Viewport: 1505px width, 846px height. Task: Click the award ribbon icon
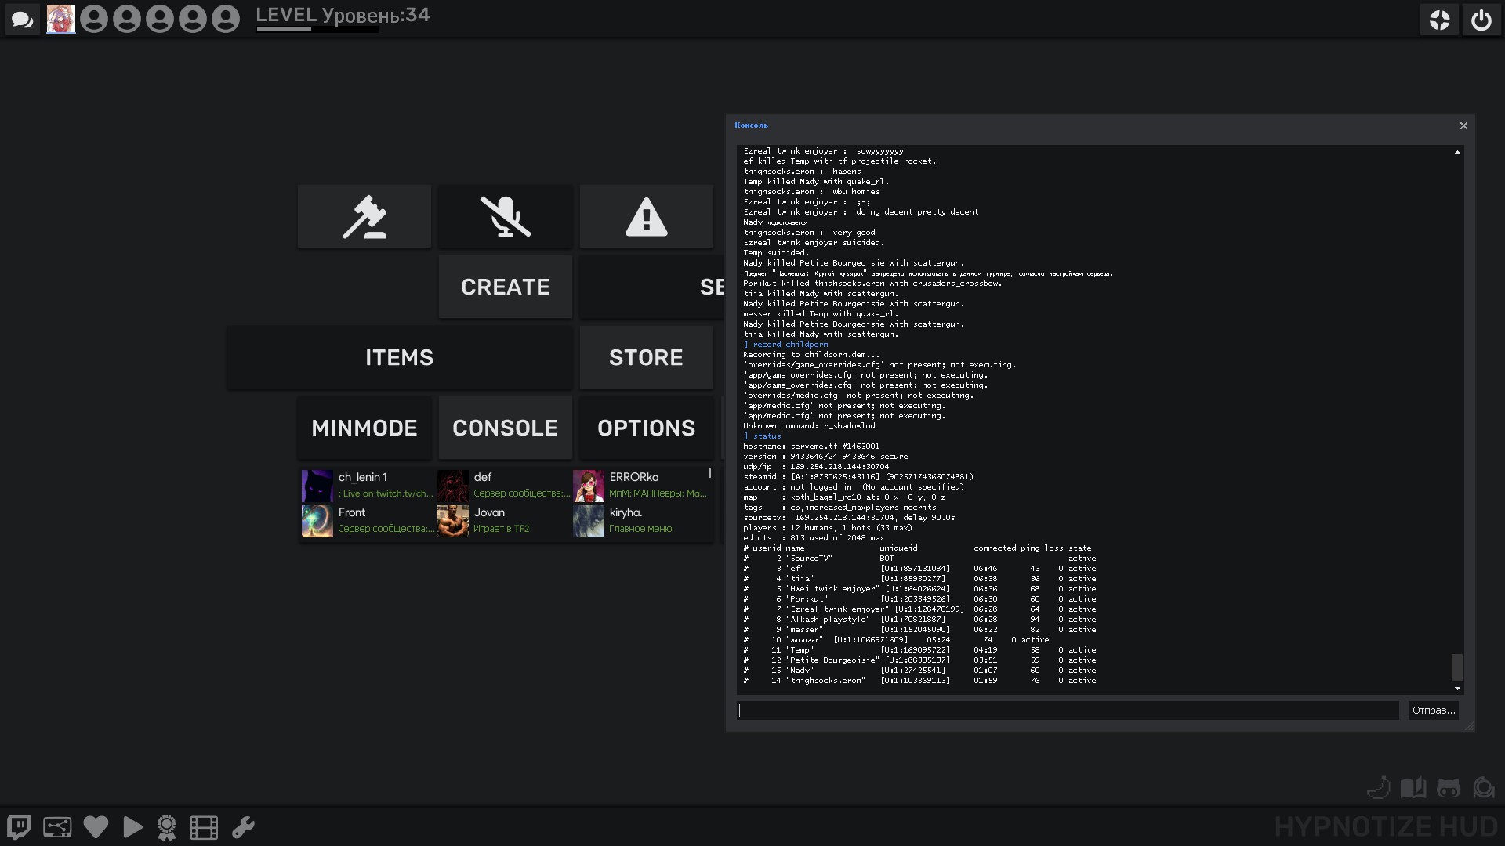click(x=166, y=827)
